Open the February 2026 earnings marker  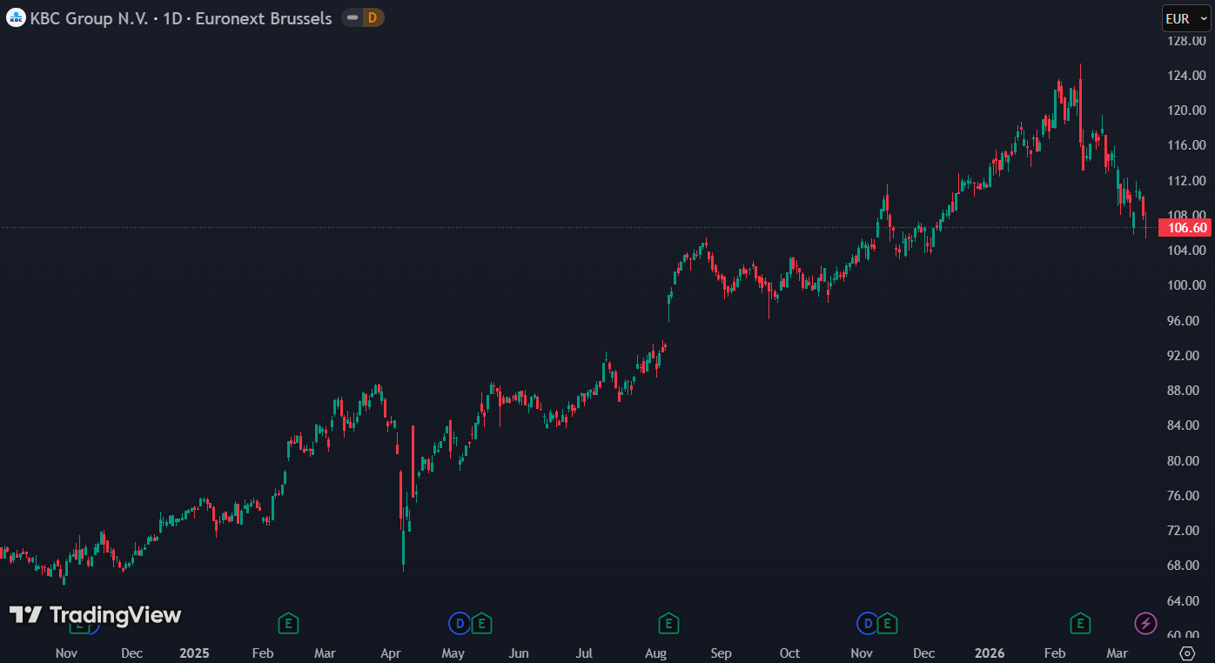point(1080,623)
